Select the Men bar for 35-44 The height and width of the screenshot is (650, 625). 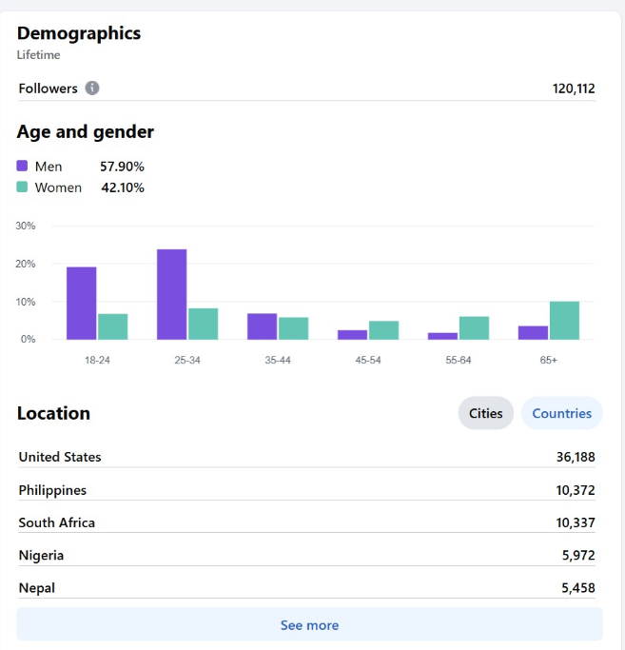pos(262,326)
